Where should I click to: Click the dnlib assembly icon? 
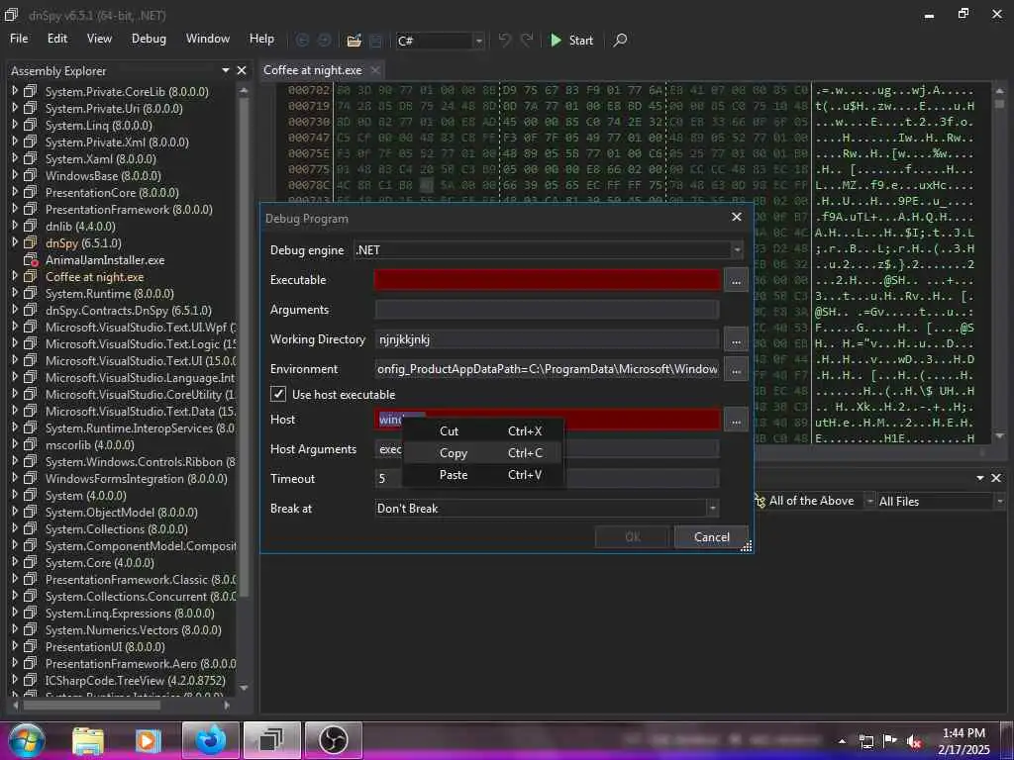coord(31,227)
